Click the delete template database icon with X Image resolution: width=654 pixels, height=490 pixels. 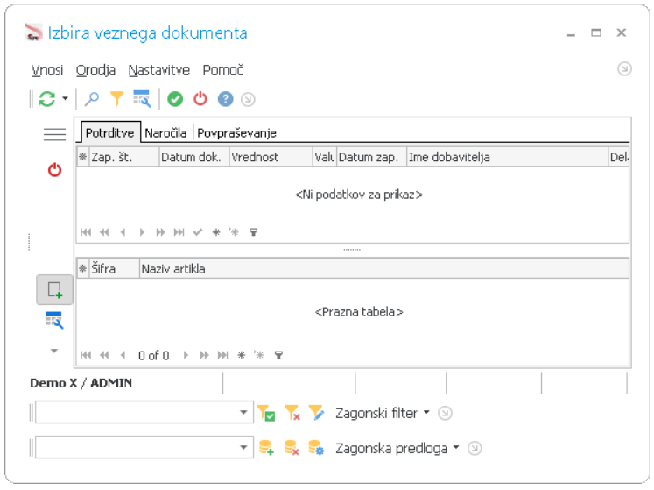[x=292, y=448]
